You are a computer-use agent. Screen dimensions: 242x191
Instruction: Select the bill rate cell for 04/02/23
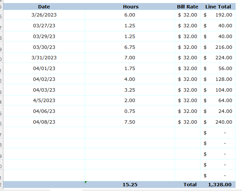(187, 79)
